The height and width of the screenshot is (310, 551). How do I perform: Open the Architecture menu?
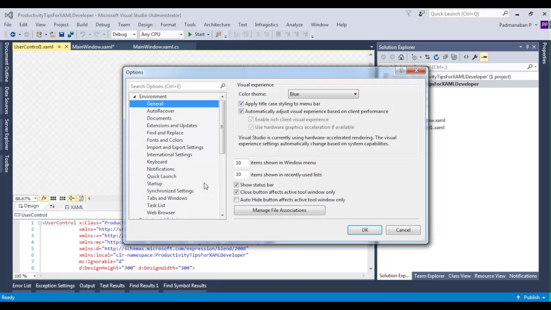pos(217,25)
